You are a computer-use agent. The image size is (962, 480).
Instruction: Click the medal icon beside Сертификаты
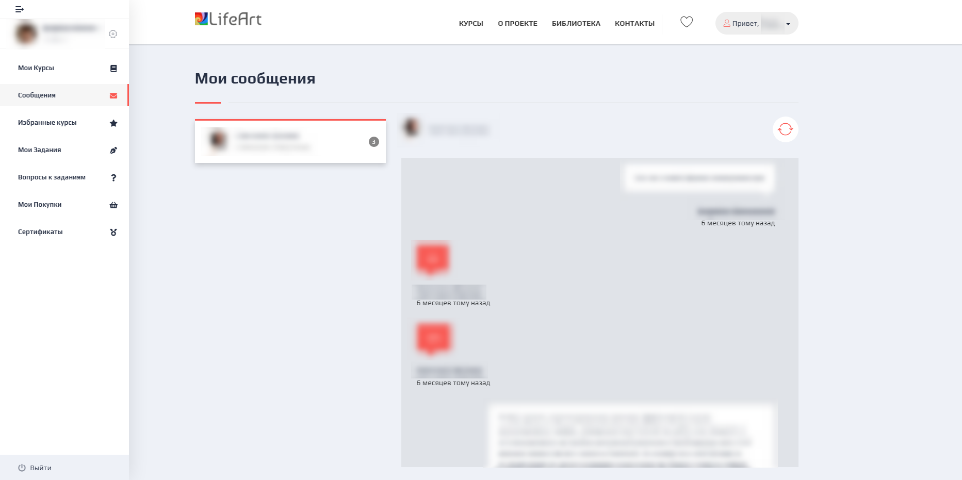coord(113,233)
